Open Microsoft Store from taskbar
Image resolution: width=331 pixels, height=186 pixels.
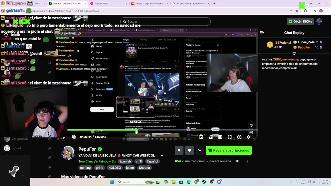(181, 182)
